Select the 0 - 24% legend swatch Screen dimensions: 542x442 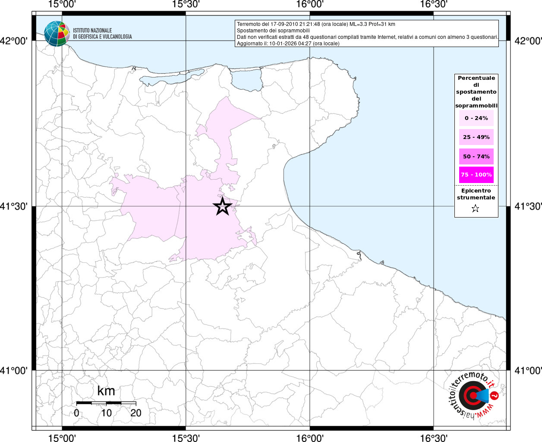point(476,118)
